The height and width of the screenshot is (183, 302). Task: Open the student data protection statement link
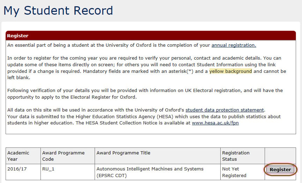click(224, 110)
